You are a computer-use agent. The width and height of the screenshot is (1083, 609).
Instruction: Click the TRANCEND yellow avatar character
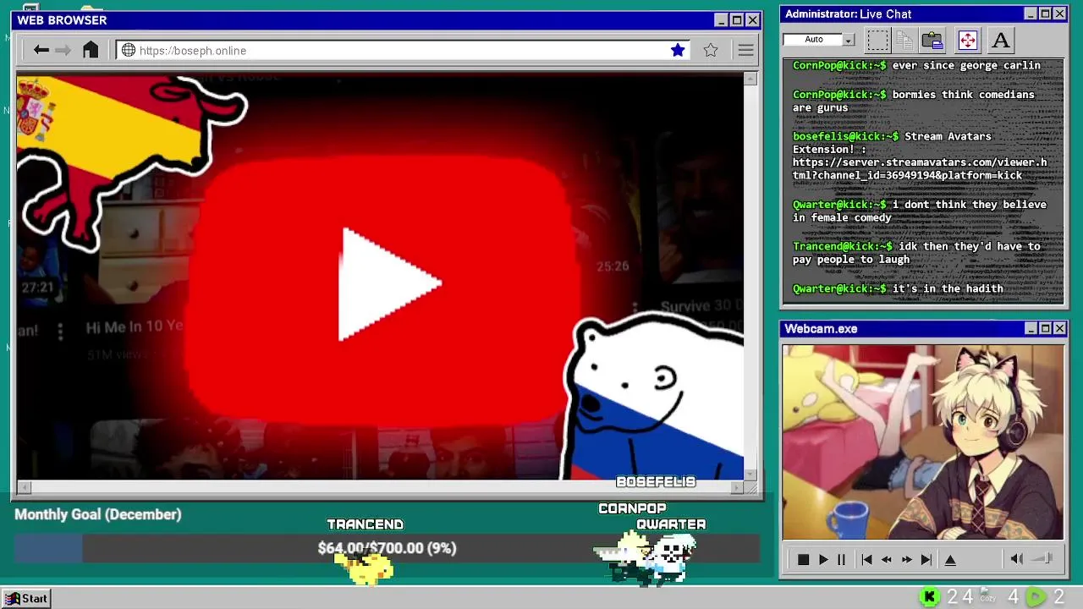[x=365, y=567]
